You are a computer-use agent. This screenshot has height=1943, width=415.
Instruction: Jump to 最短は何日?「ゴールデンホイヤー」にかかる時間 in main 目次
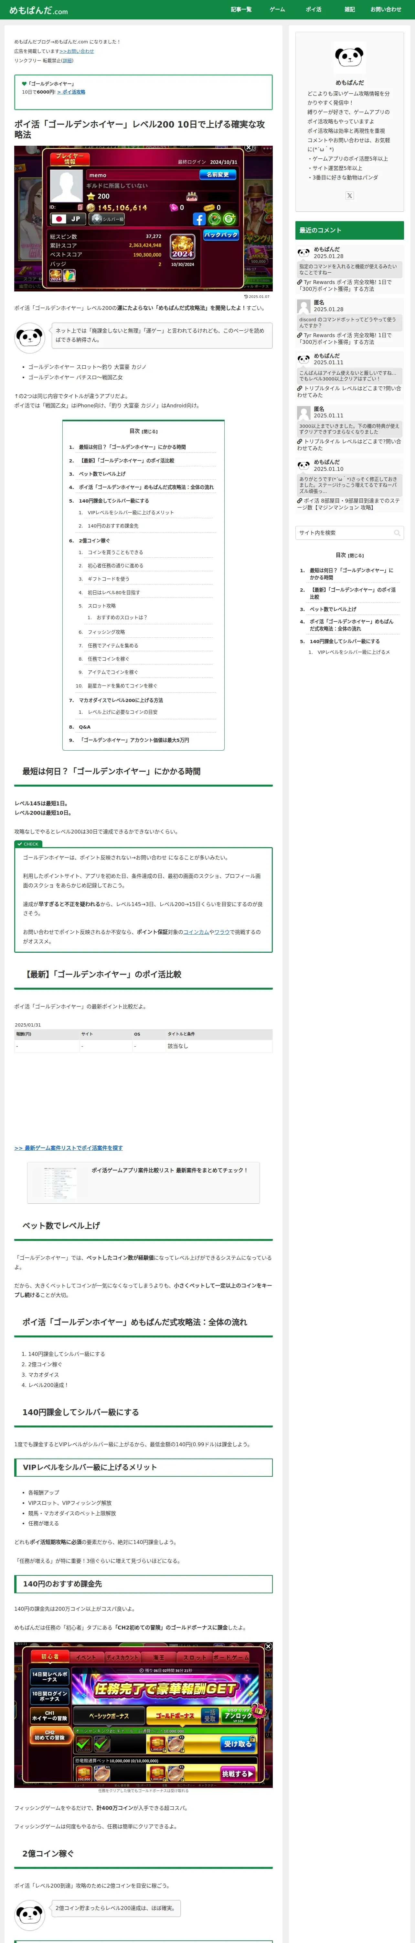[132, 447]
